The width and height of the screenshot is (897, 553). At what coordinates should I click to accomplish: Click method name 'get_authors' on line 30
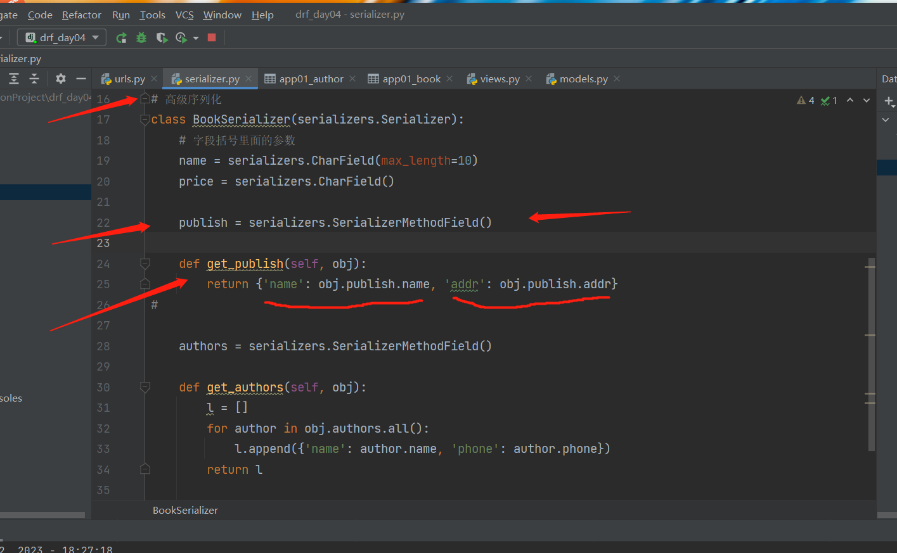[245, 387]
